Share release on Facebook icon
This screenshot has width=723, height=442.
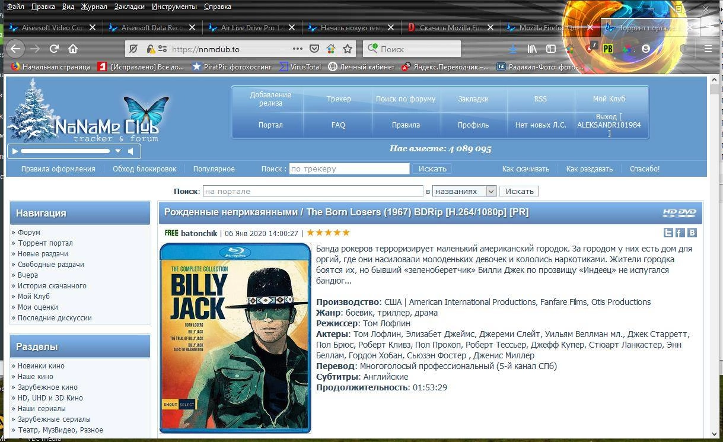(x=680, y=233)
